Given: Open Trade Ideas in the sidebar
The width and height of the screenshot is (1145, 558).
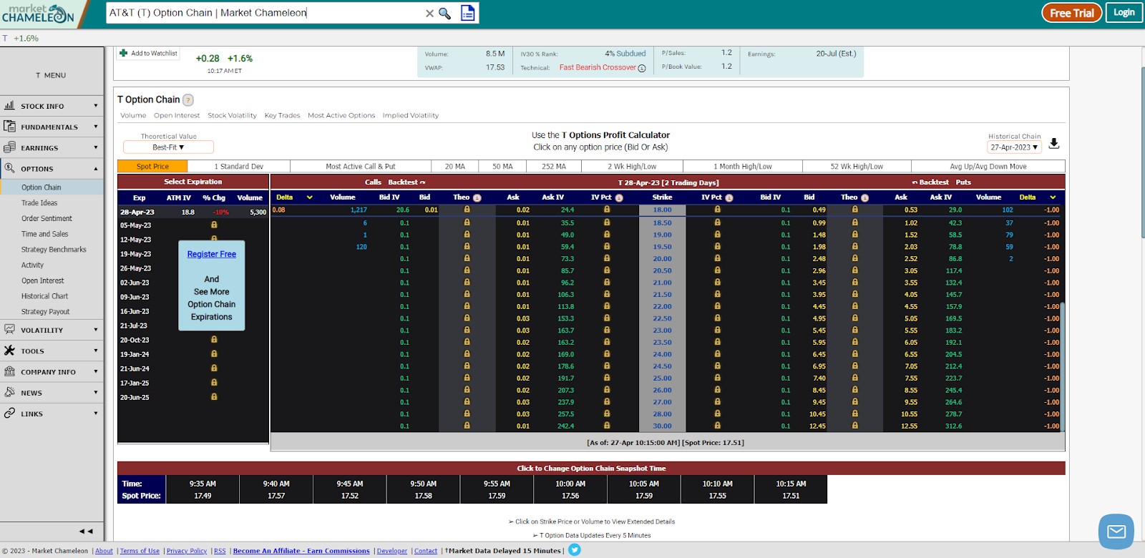Looking at the screenshot, I should [x=39, y=203].
